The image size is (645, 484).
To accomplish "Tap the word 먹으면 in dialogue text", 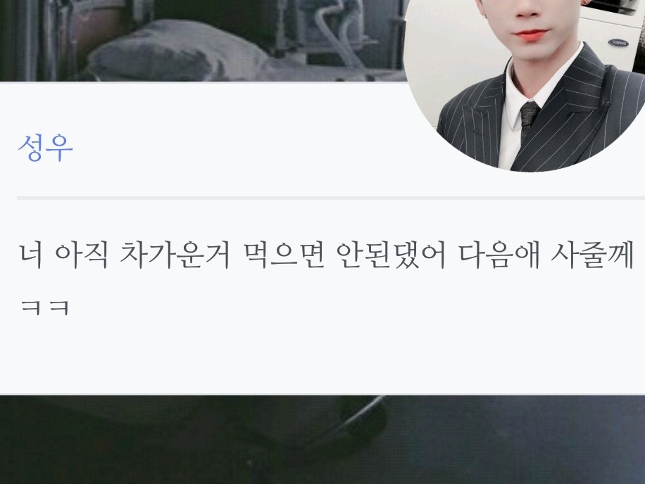I will pos(284,255).
